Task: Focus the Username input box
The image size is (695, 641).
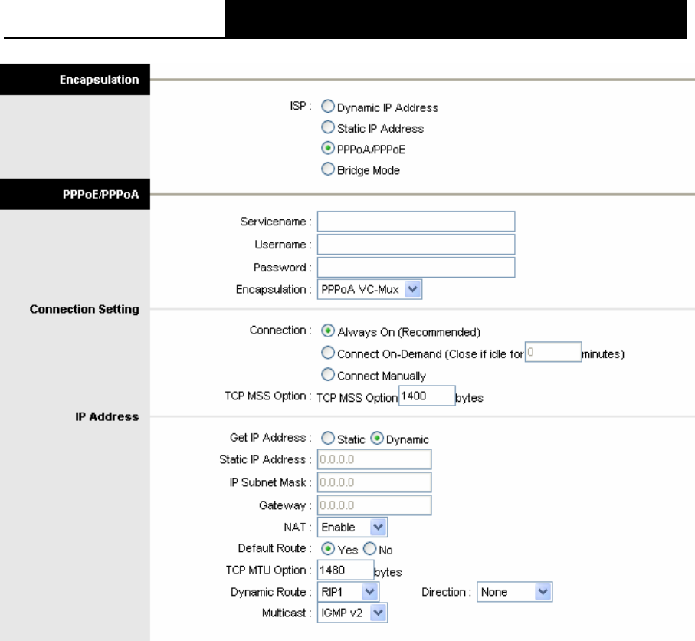Action: point(416,245)
